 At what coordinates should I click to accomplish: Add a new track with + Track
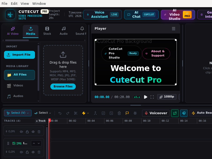tap(41, 121)
